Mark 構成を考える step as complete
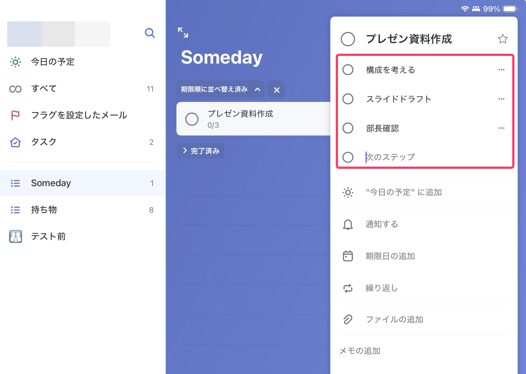Viewport: 526px width, 374px height. [x=348, y=70]
